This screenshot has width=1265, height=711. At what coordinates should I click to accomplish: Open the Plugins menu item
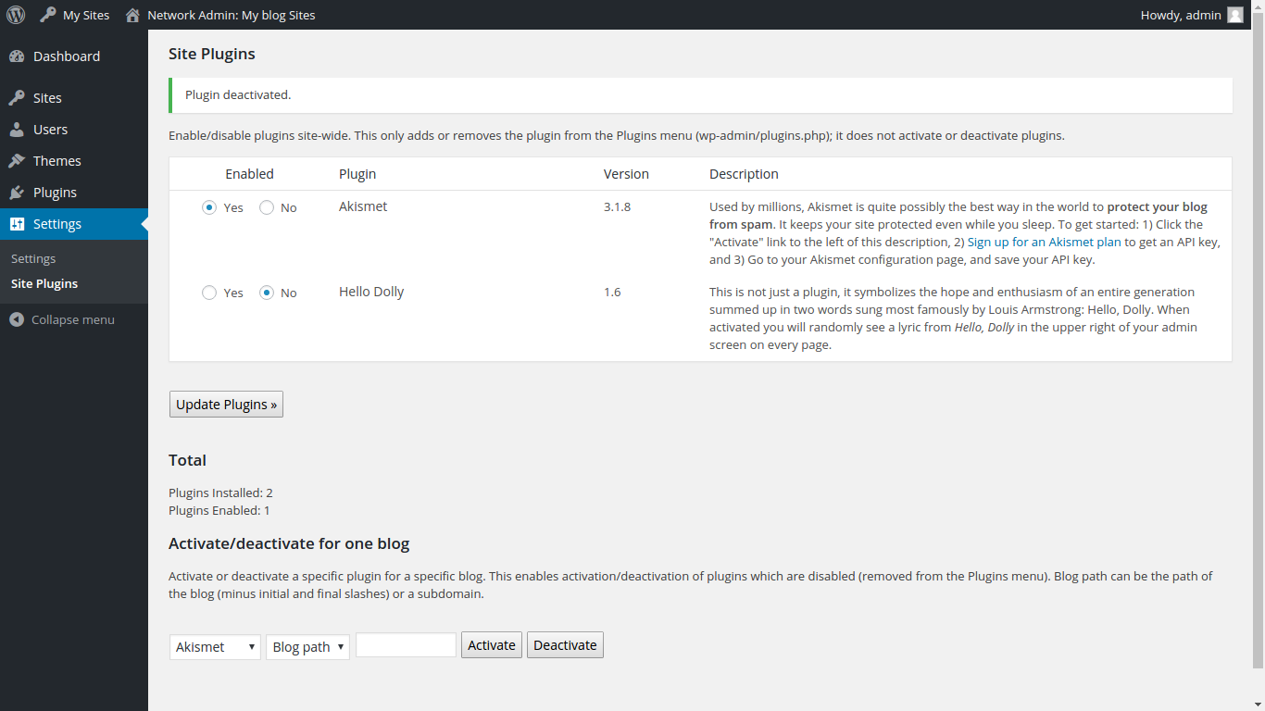tap(74, 193)
